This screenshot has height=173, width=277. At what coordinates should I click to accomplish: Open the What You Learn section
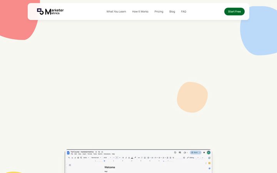tap(116, 12)
